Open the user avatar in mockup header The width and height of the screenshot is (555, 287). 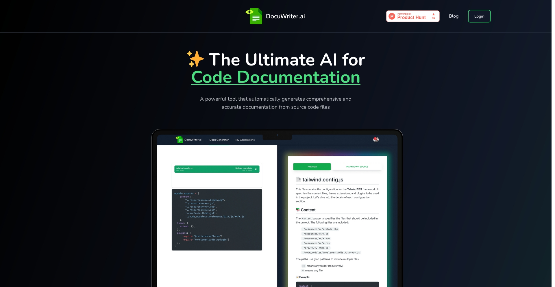[x=376, y=140]
